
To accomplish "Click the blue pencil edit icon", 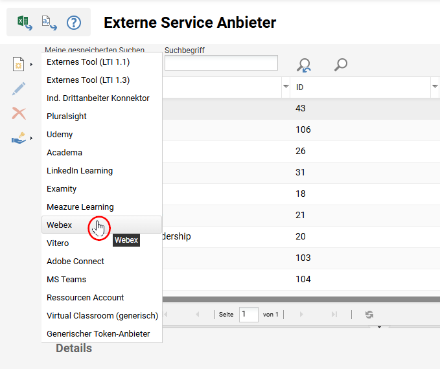I will (19, 89).
